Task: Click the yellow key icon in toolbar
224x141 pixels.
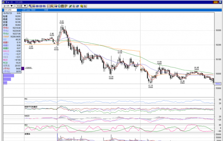Action: point(82,6)
